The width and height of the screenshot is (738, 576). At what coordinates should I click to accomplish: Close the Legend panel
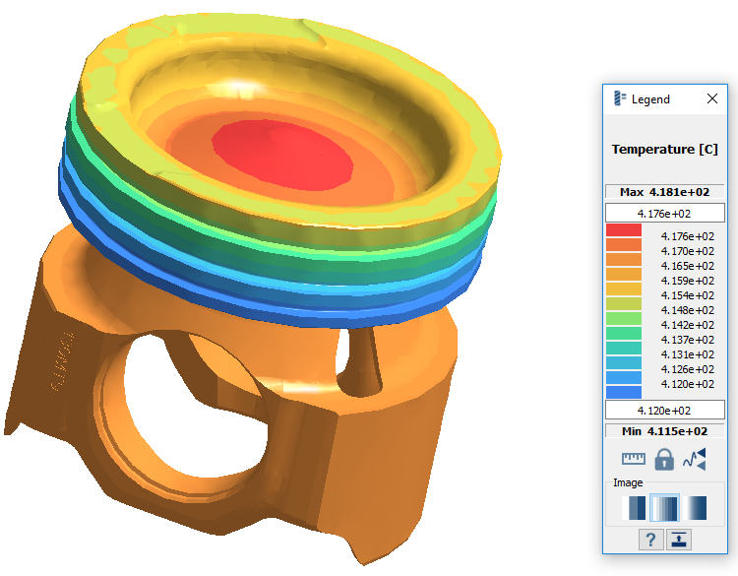pyautogui.click(x=712, y=99)
